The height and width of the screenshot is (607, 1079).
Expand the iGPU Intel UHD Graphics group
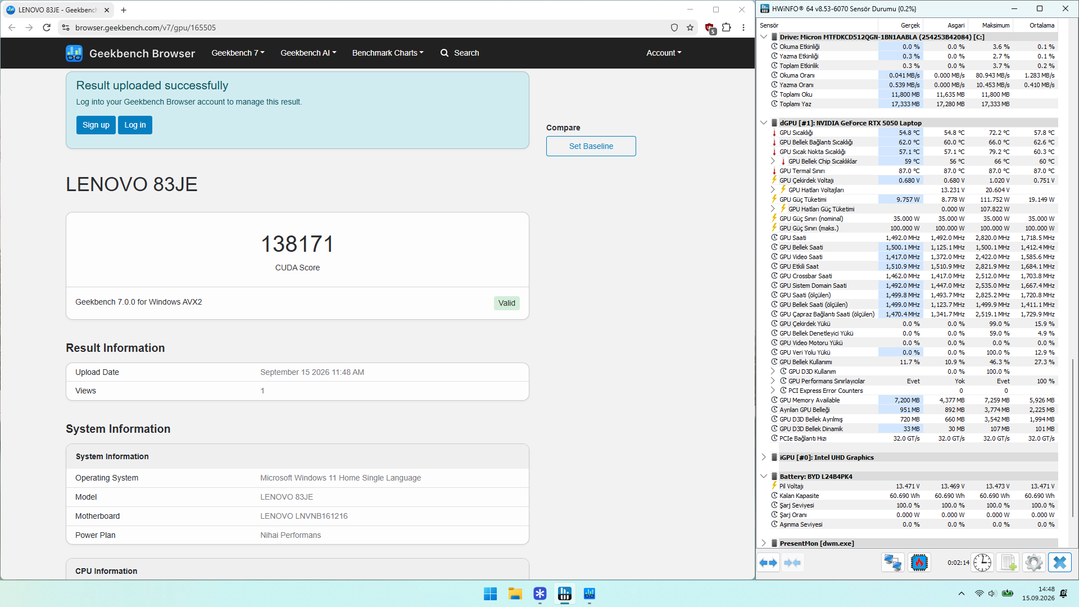(x=764, y=457)
